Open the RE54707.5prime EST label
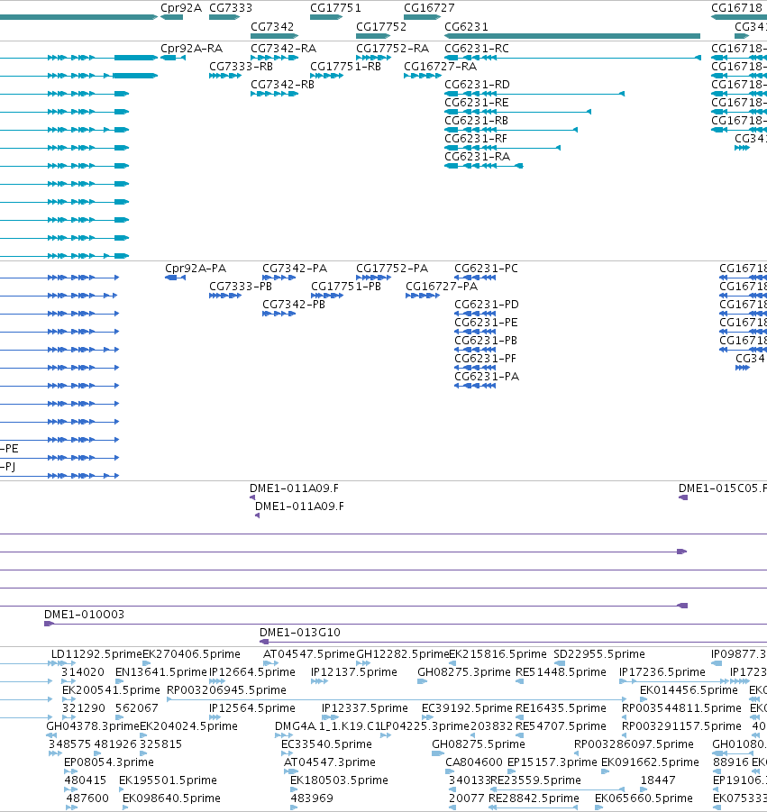 point(561,726)
